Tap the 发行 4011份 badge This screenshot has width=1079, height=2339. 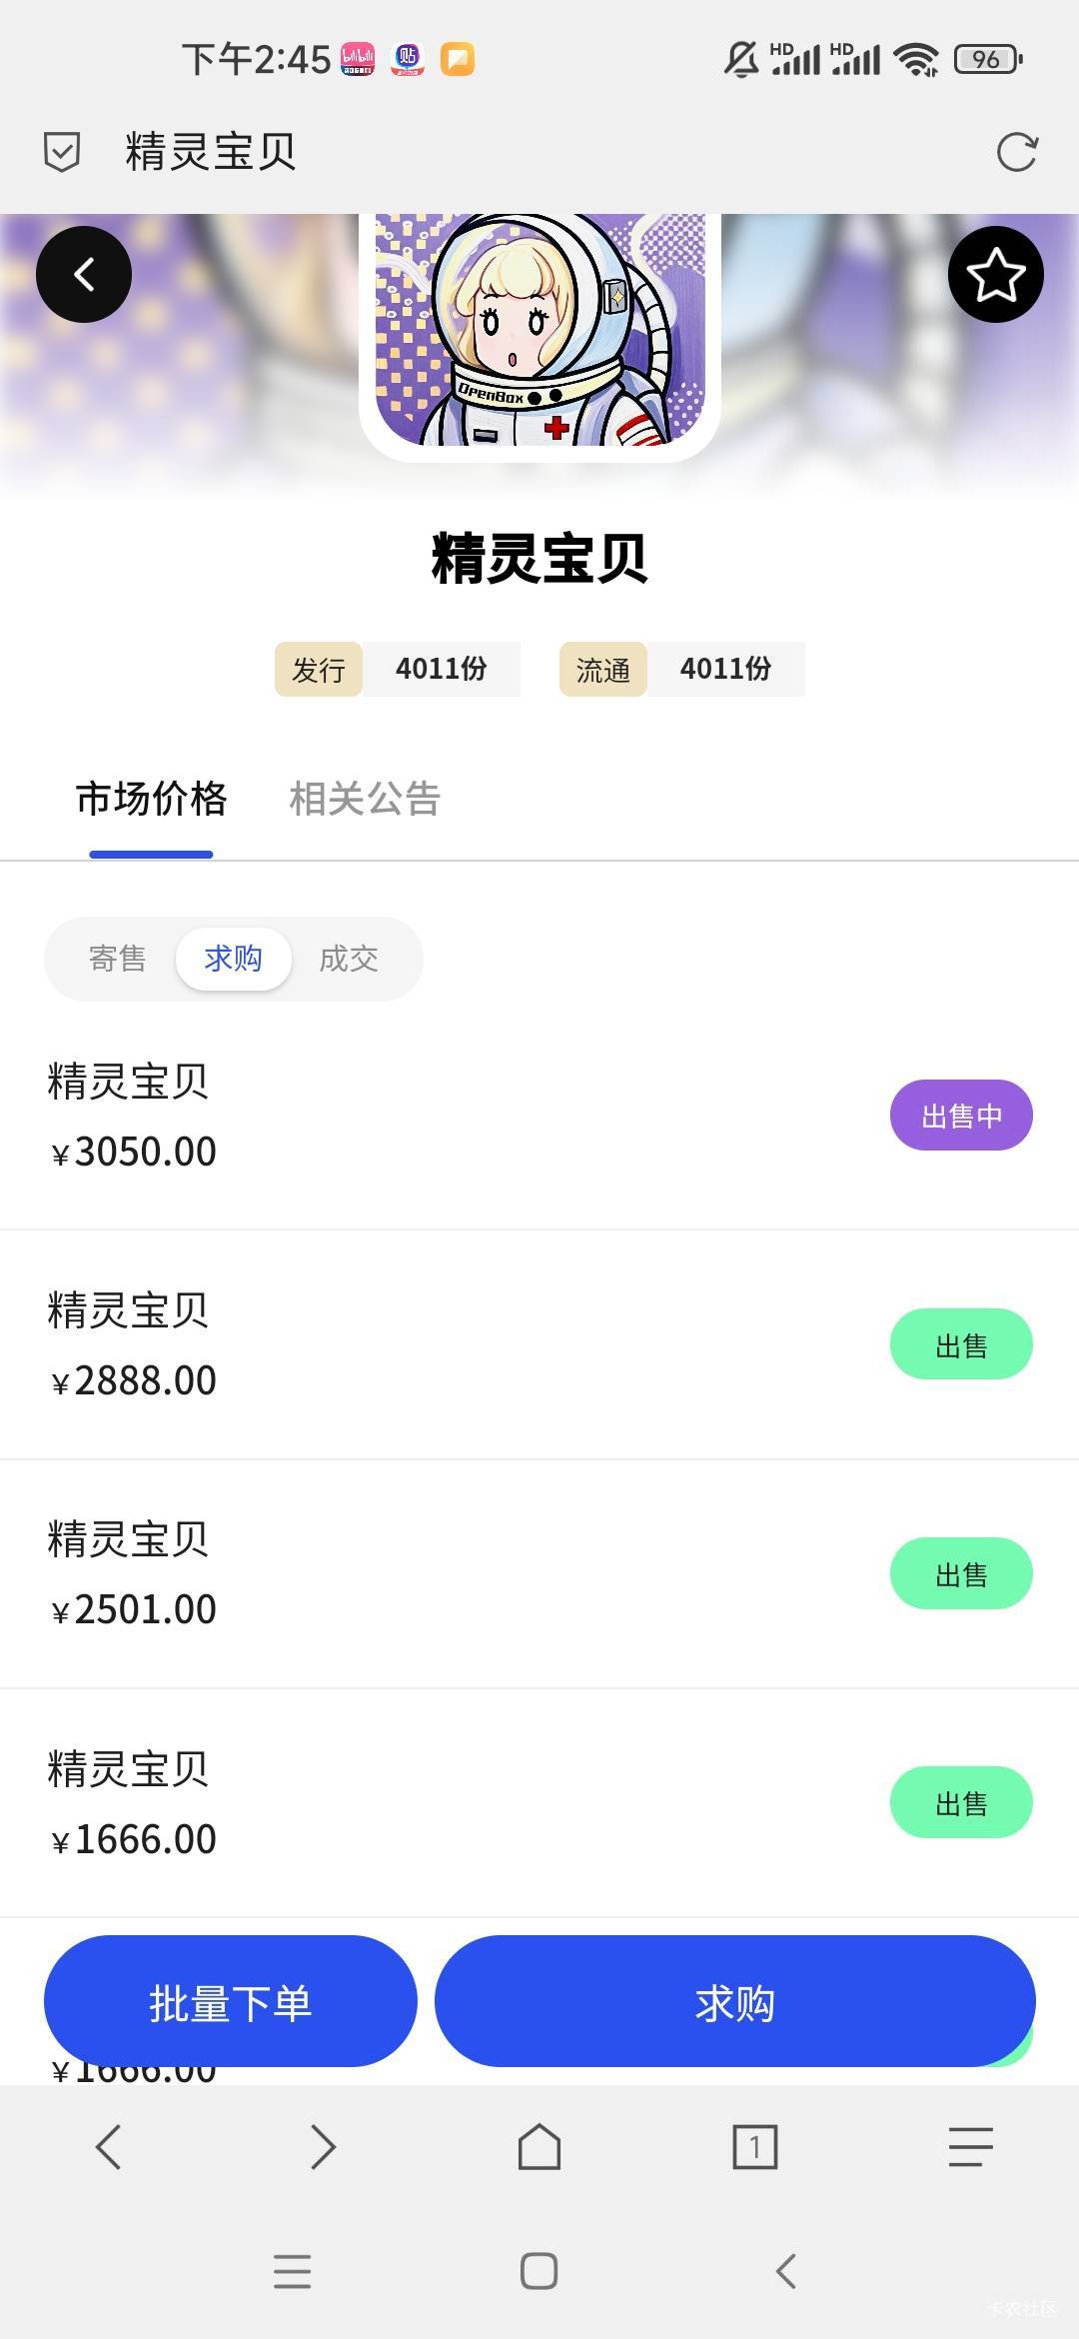[398, 669]
